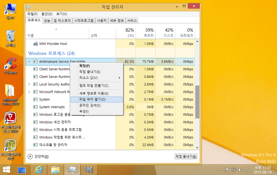The image size is (277, 175).
Task: Click the Windows 세션 관리자 process icon
Action: pyautogui.click(x=35, y=122)
